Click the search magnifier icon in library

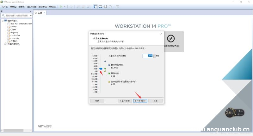coord(3,16)
